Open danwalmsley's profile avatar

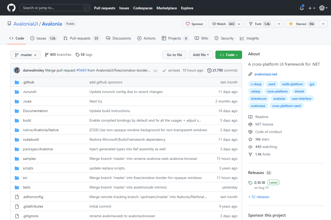(x=17, y=70)
